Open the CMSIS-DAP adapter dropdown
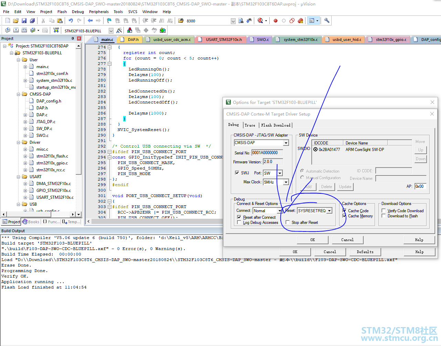The height and width of the screenshot is (346, 441). tap(286, 143)
